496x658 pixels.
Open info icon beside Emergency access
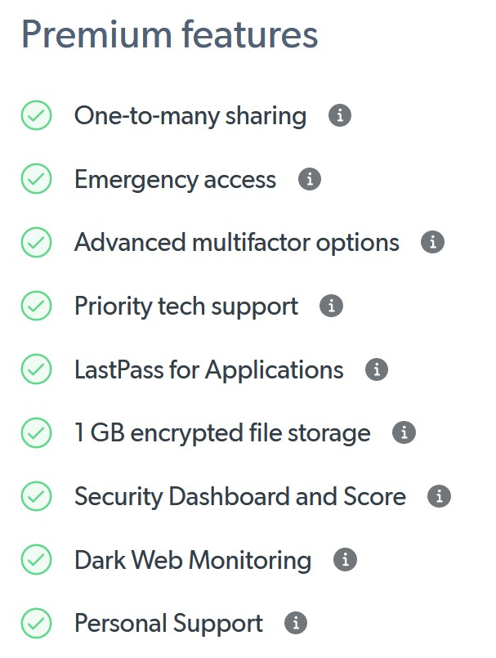click(309, 179)
